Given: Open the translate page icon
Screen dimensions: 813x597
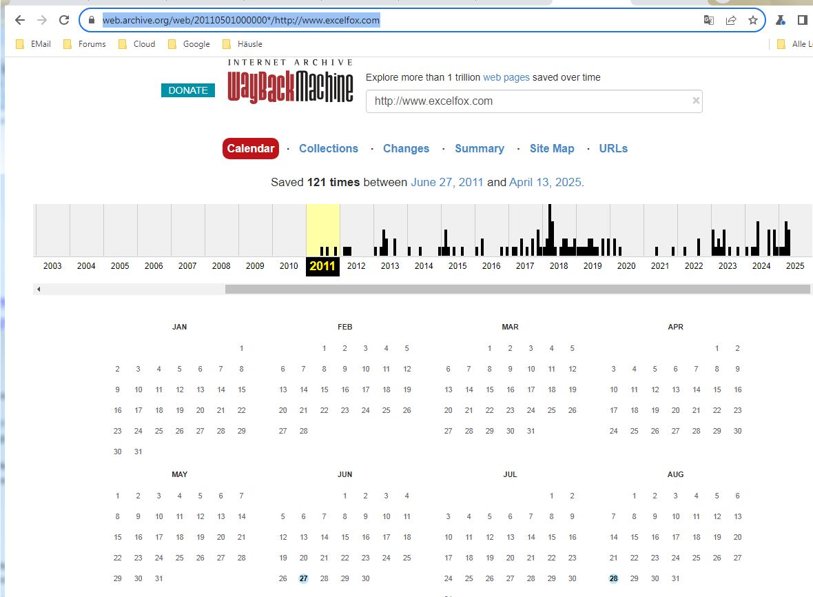Looking at the screenshot, I should pos(709,20).
